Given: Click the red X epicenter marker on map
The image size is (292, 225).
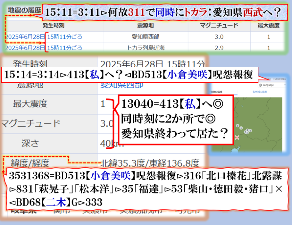Looking at the screenshot, I should [237, 137].
